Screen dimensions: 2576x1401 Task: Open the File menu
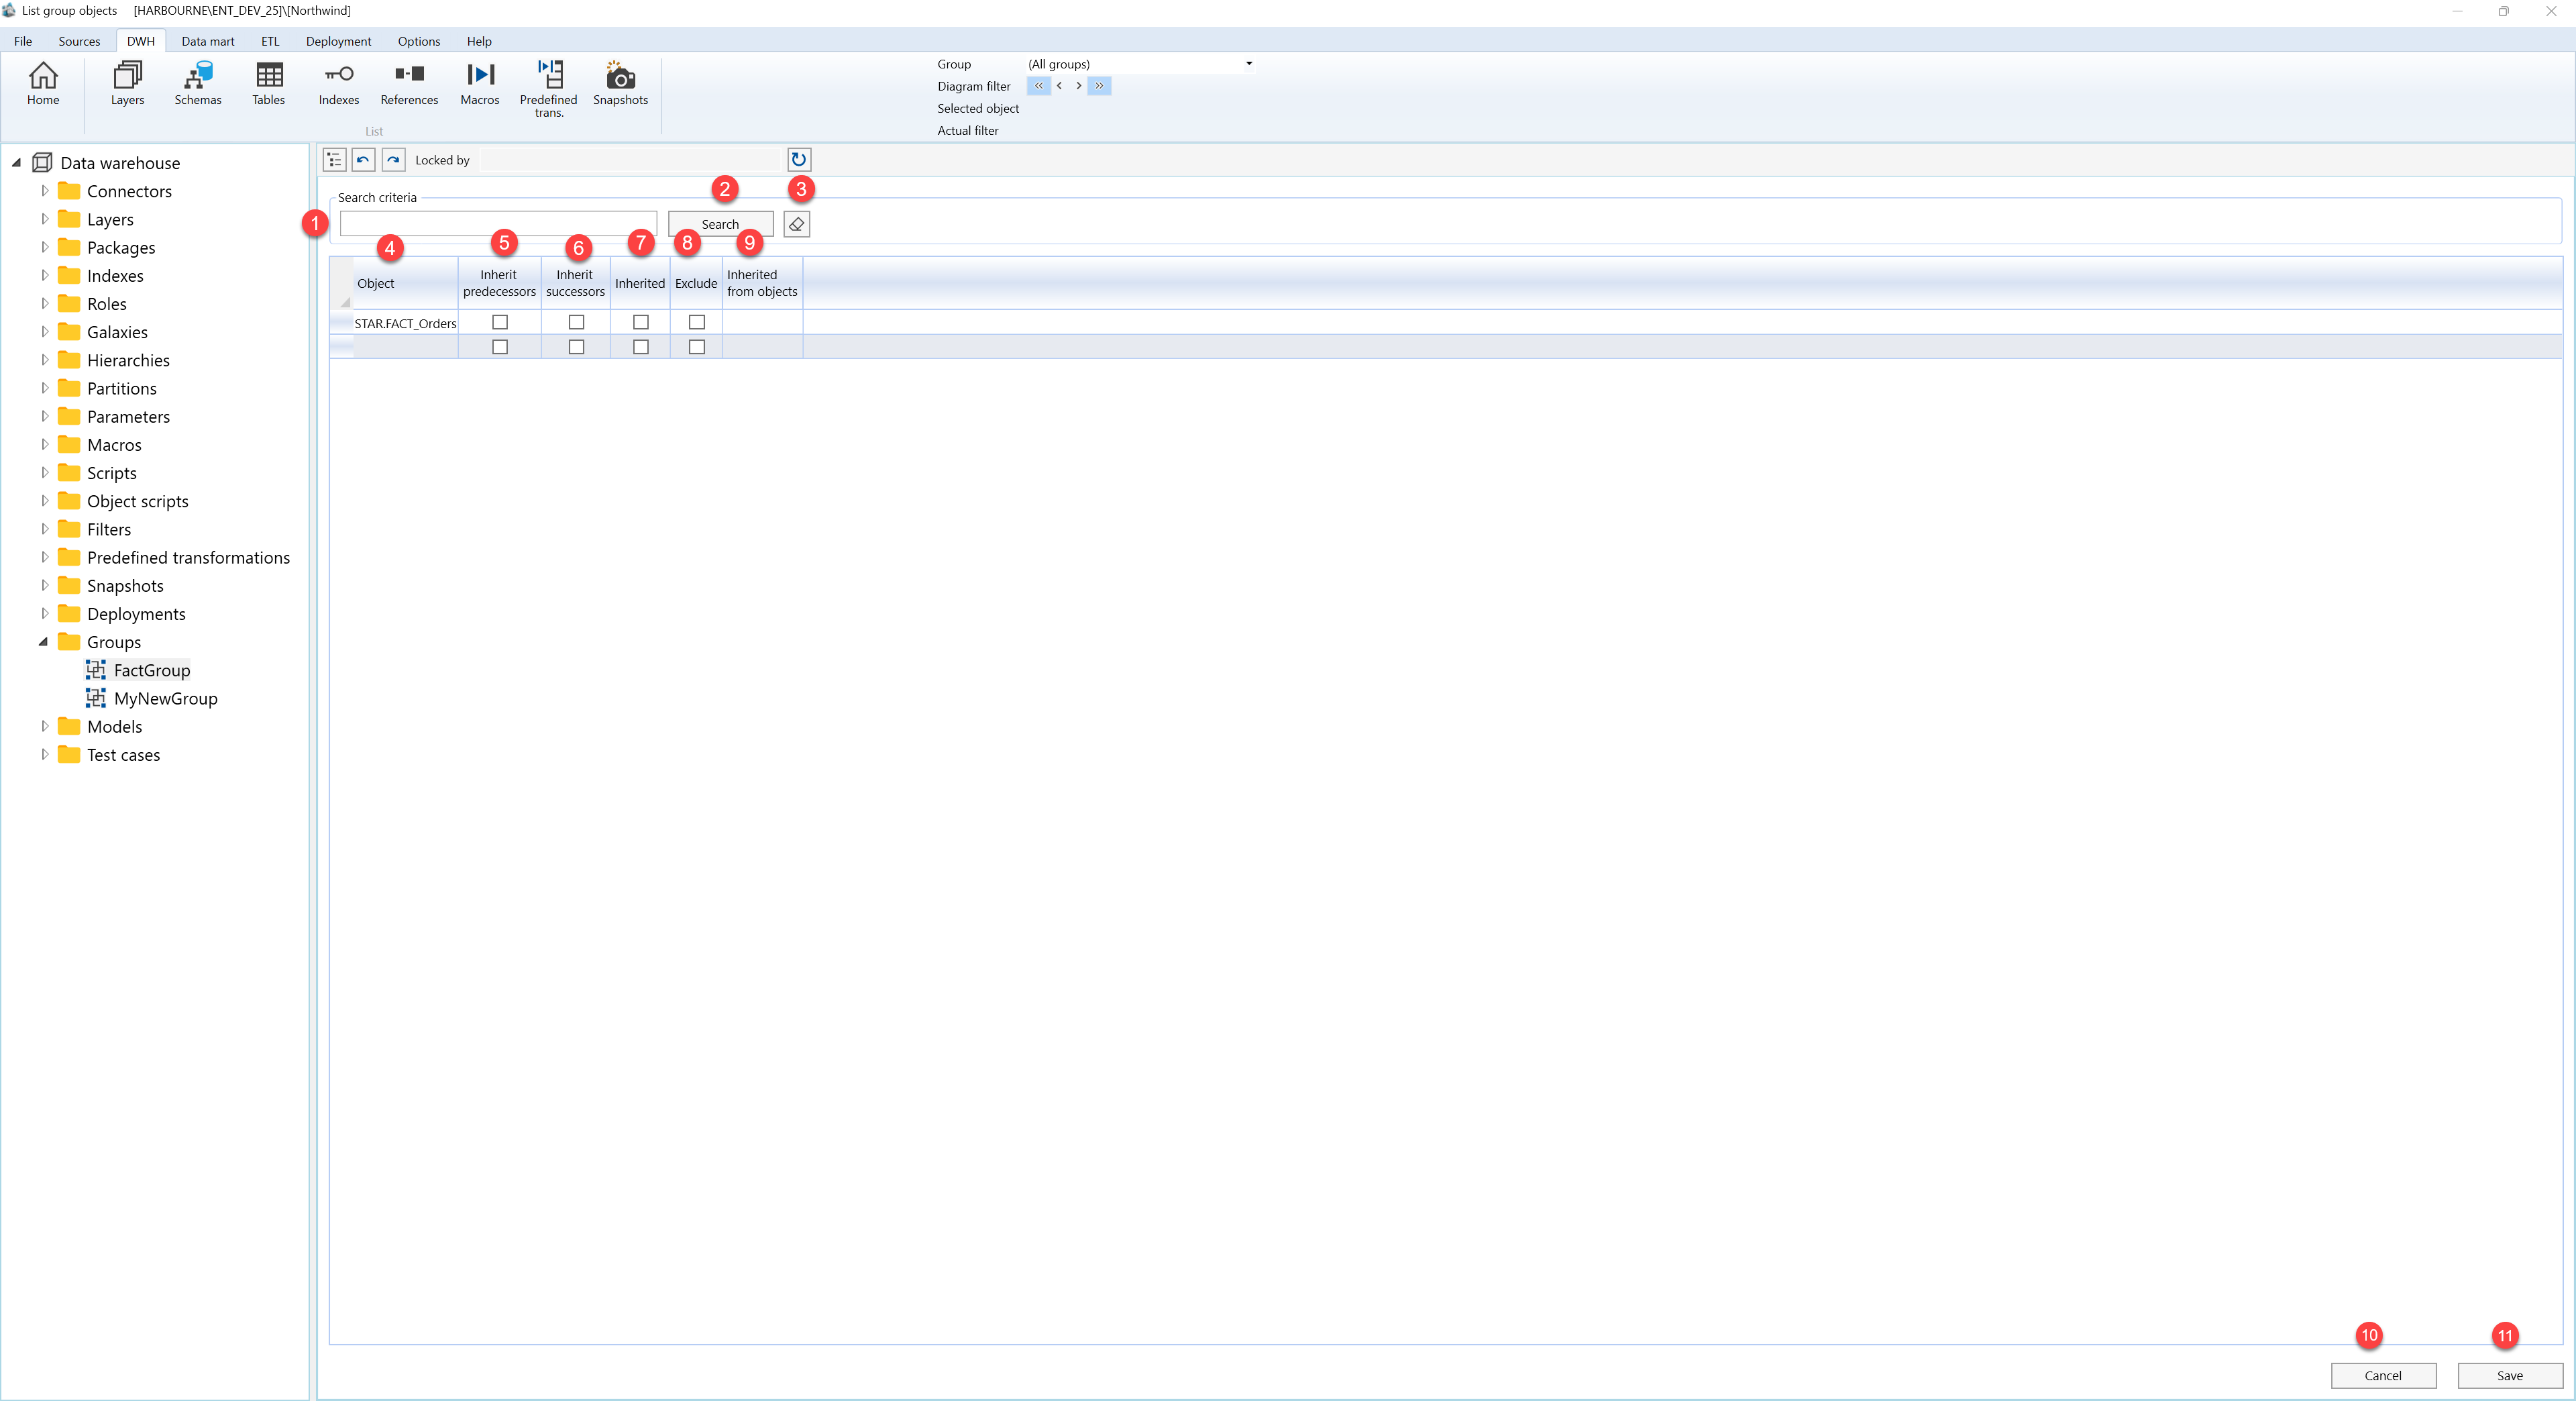pyautogui.click(x=23, y=41)
